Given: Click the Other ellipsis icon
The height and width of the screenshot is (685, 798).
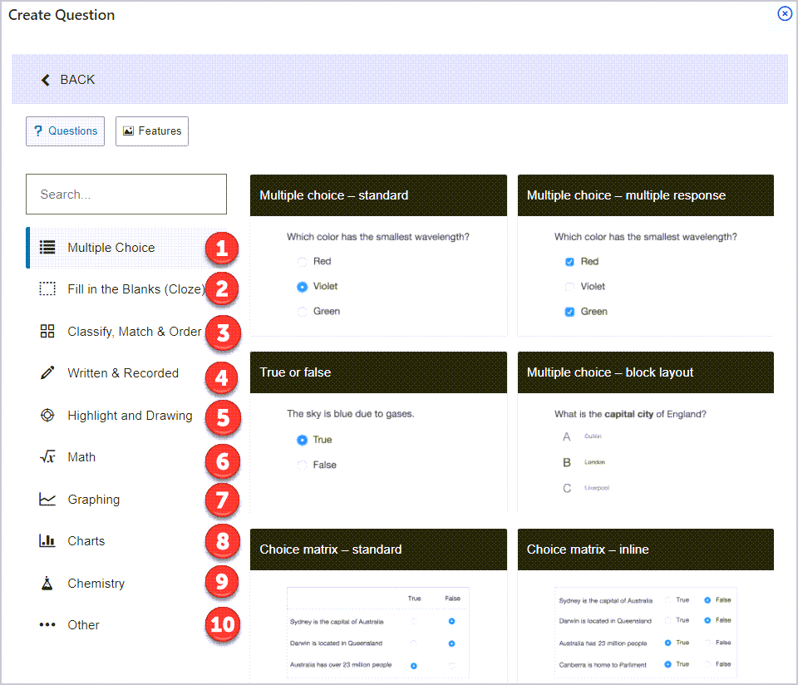Looking at the screenshot, I should coord(47,624).
